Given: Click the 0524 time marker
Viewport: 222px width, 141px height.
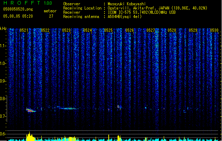Looking at the screenshot, I should 88,30.
